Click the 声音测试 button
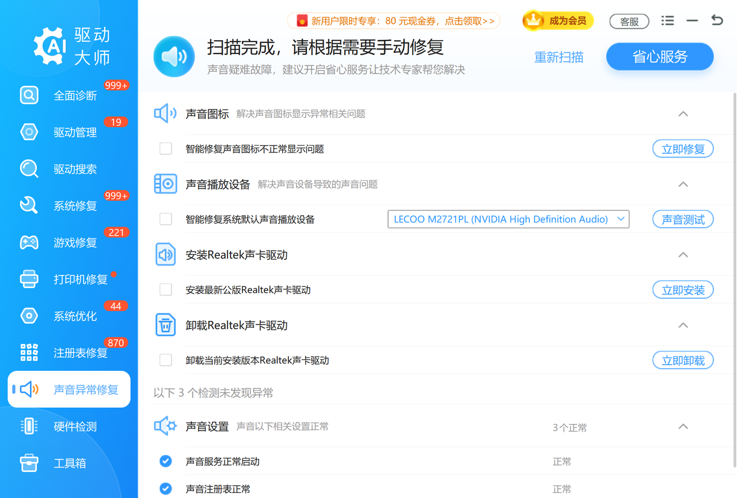Viewport: 737px width, 498px height. click(x=683, y=219)
